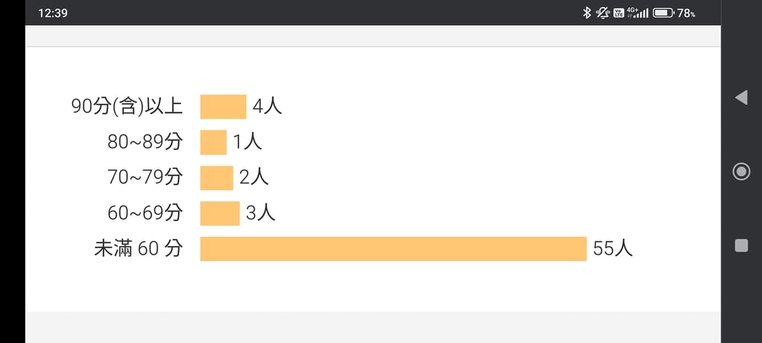Select the 80~89分 bar
This screenshot has height=343, width=762.
[x=213, y=142]
